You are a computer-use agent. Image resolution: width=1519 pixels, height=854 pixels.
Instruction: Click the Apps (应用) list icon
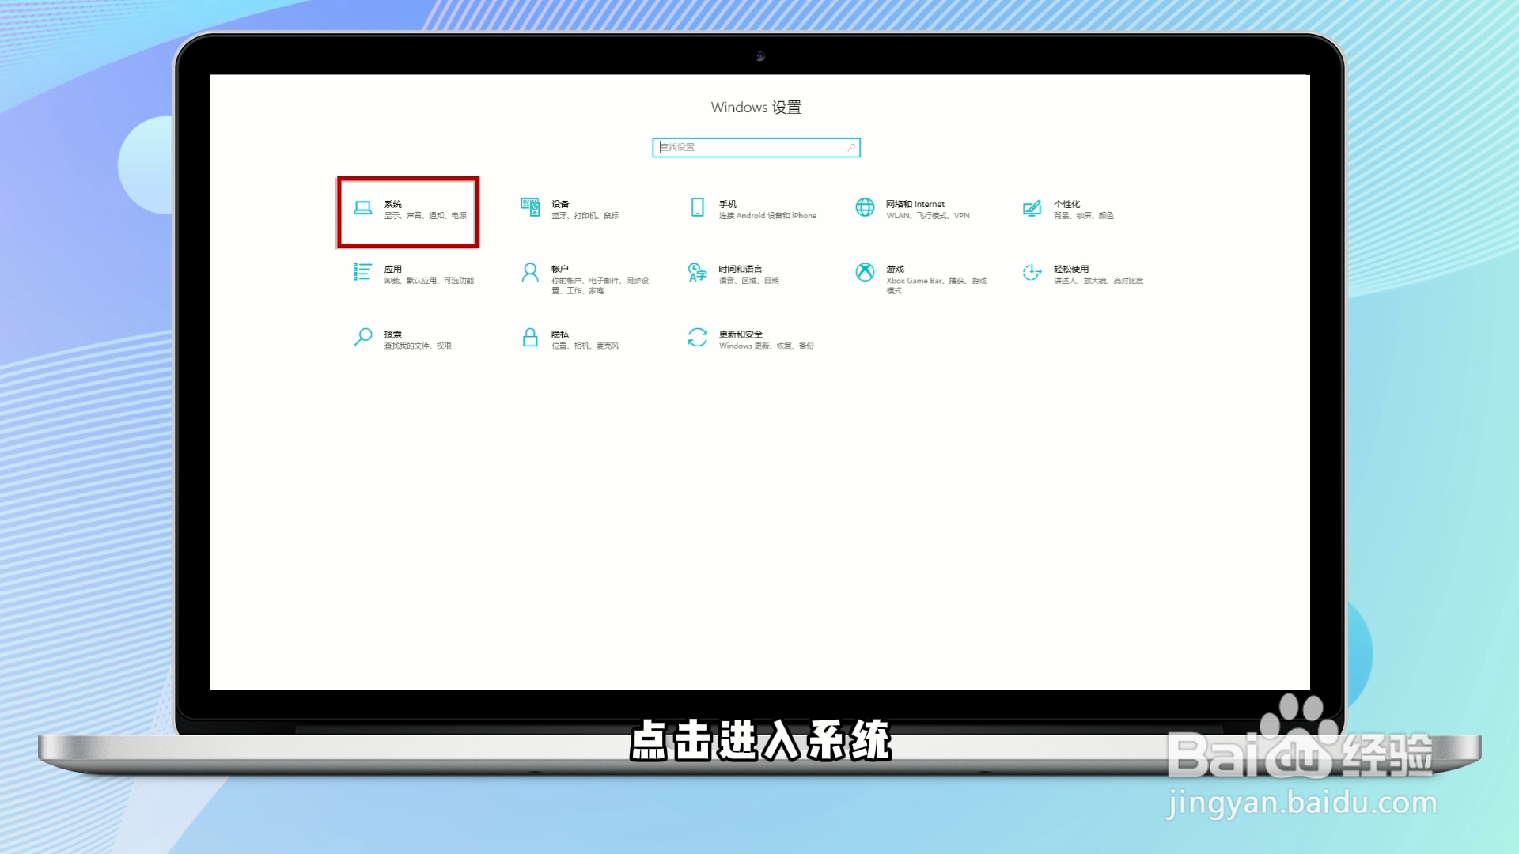(362, 272)
